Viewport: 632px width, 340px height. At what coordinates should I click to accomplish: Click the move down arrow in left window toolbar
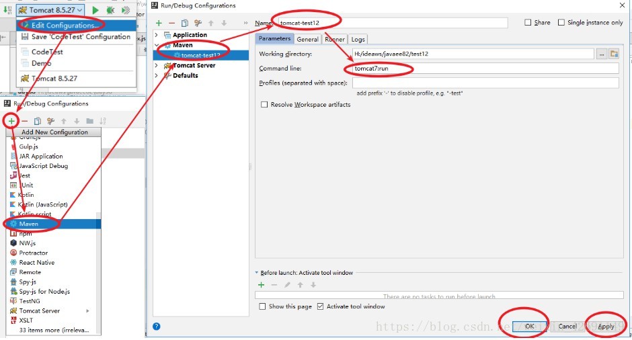pyautogui.click(x=77, y=121)
